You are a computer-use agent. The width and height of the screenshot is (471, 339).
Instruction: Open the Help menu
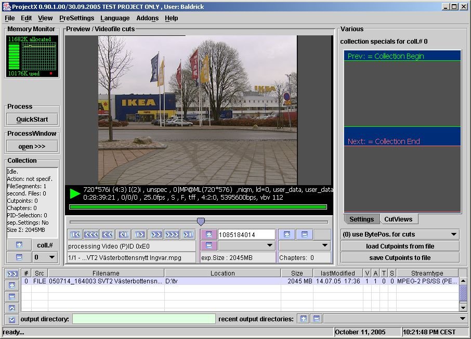[171, 18]
